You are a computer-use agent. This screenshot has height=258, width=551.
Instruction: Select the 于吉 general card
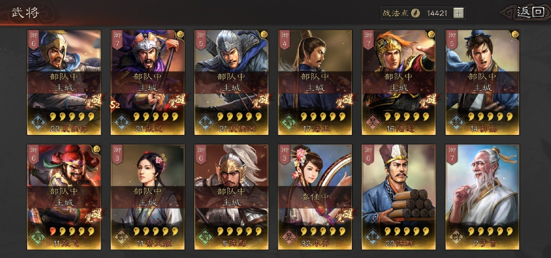pyautogui.click(x=482, y=197)
